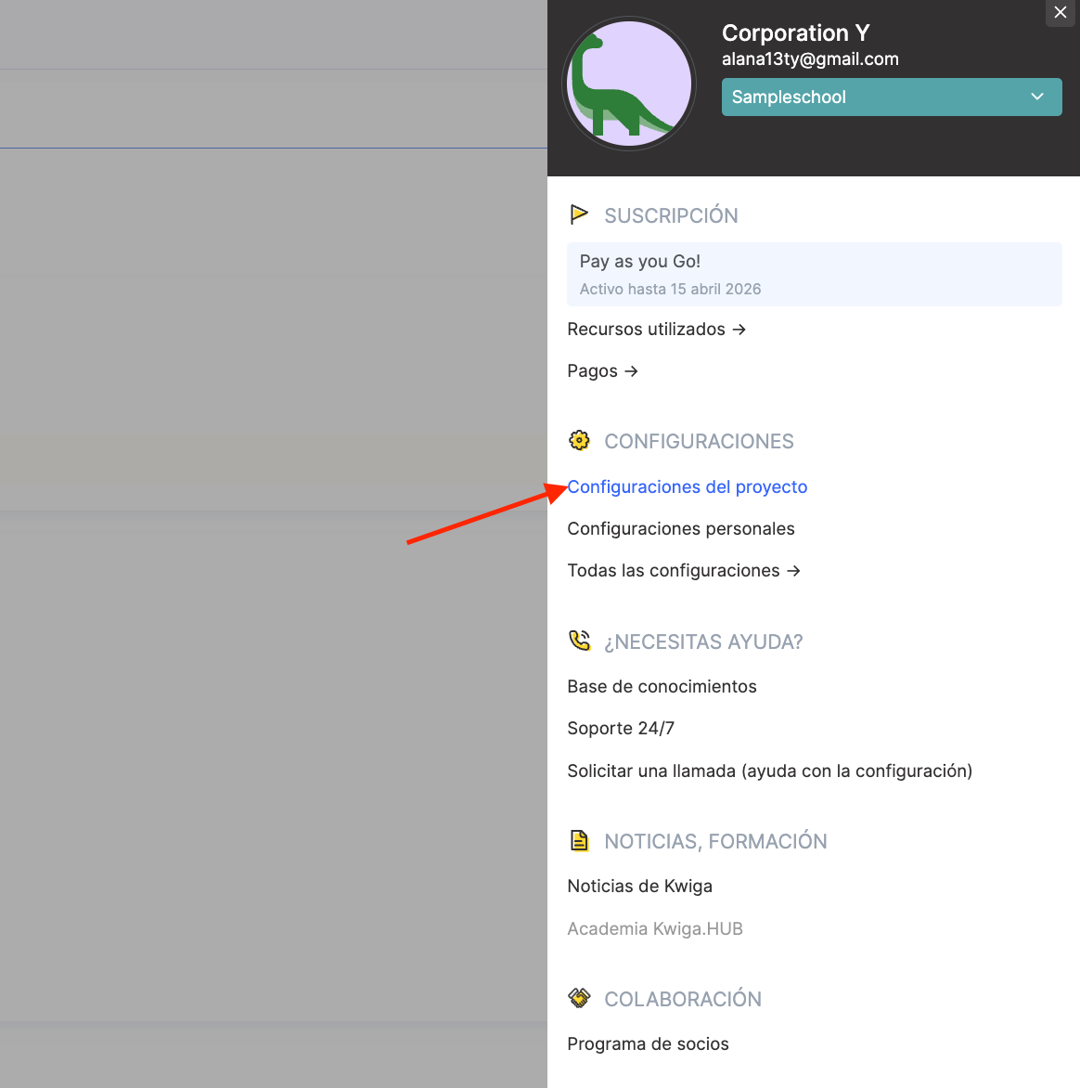Click the dinosaur profile avatar
Image resolution: width=1080 pixels, height=1088 pixels.
[629, 84]
